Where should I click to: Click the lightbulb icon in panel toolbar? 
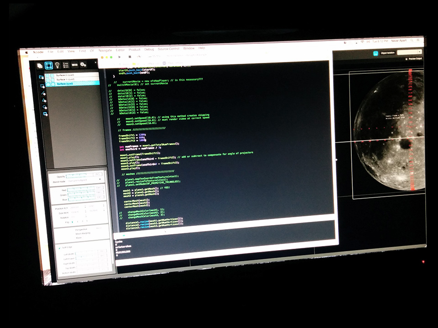pos(57,65)
